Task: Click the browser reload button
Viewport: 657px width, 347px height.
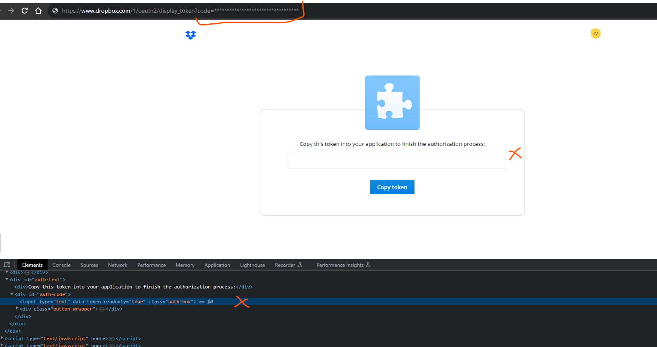Action: click(x=25, y=11)
